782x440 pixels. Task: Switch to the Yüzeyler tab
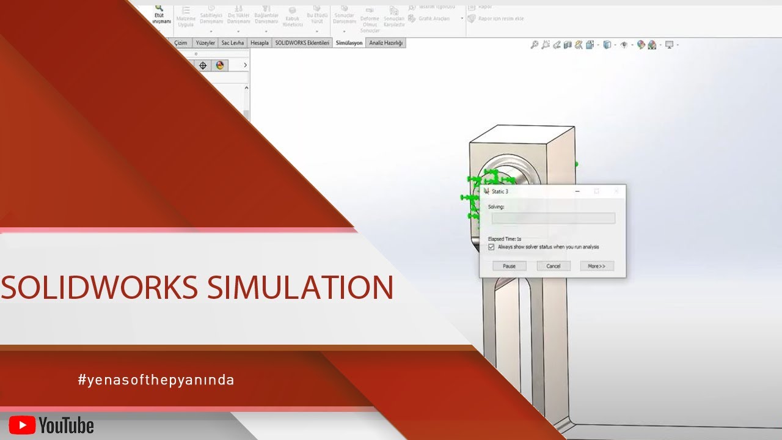click(205, 43)
